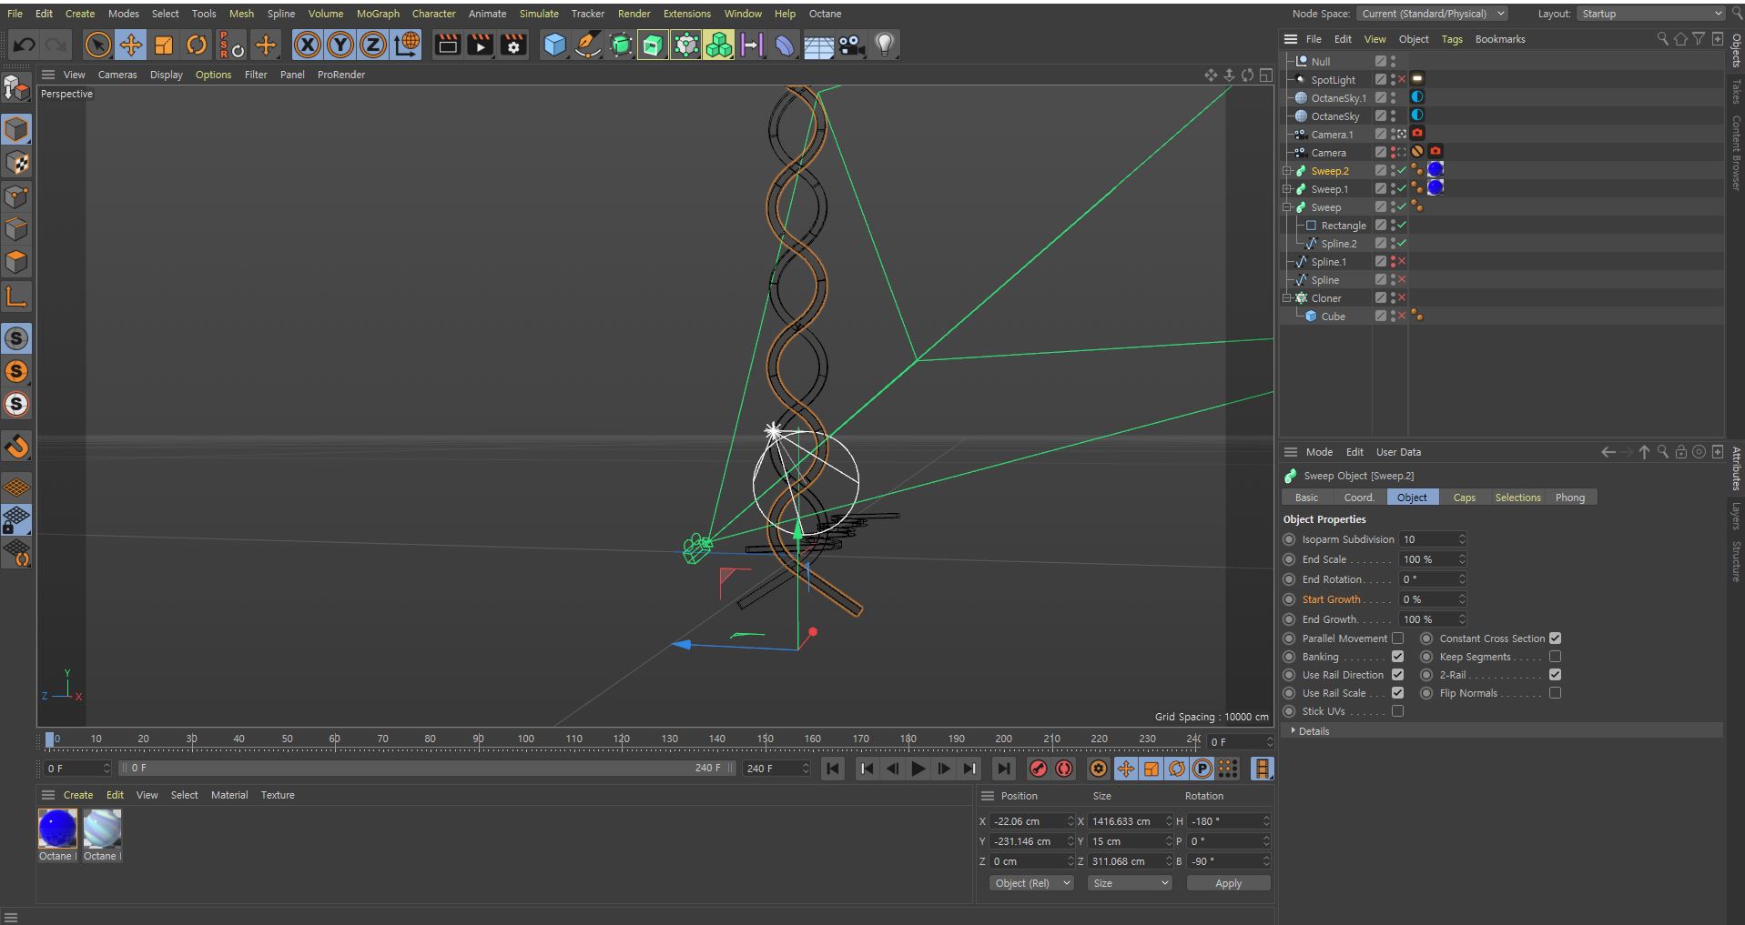The height and width of the screenshot is (925, 1745).
Task: Switch to the Coord. tab
Action: 1358,498
